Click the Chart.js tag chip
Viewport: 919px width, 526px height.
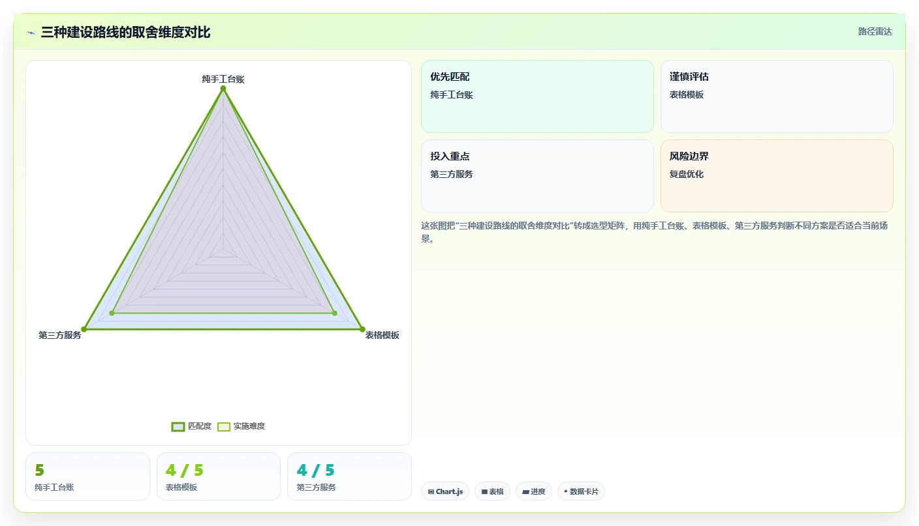click(x=445, y=491)
